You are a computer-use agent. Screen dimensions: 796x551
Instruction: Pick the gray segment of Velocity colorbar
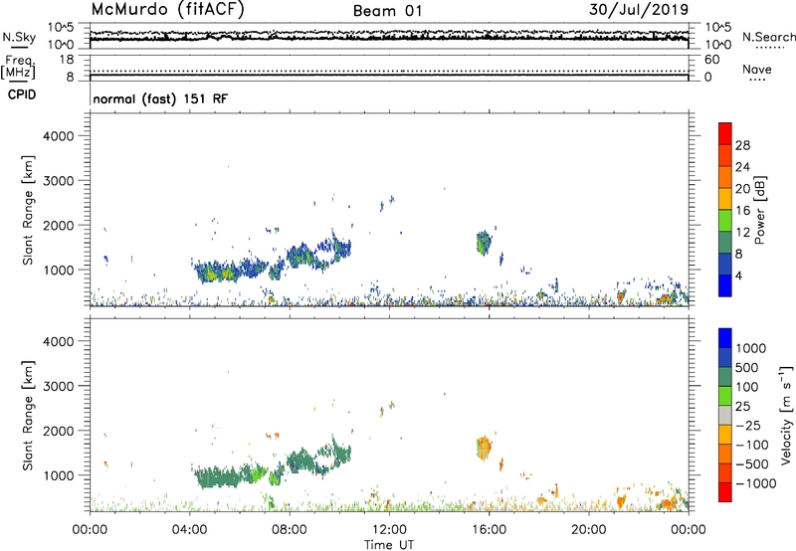point(725,415)
